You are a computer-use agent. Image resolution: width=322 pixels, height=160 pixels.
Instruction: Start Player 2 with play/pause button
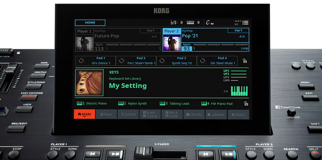pos(228,154)
